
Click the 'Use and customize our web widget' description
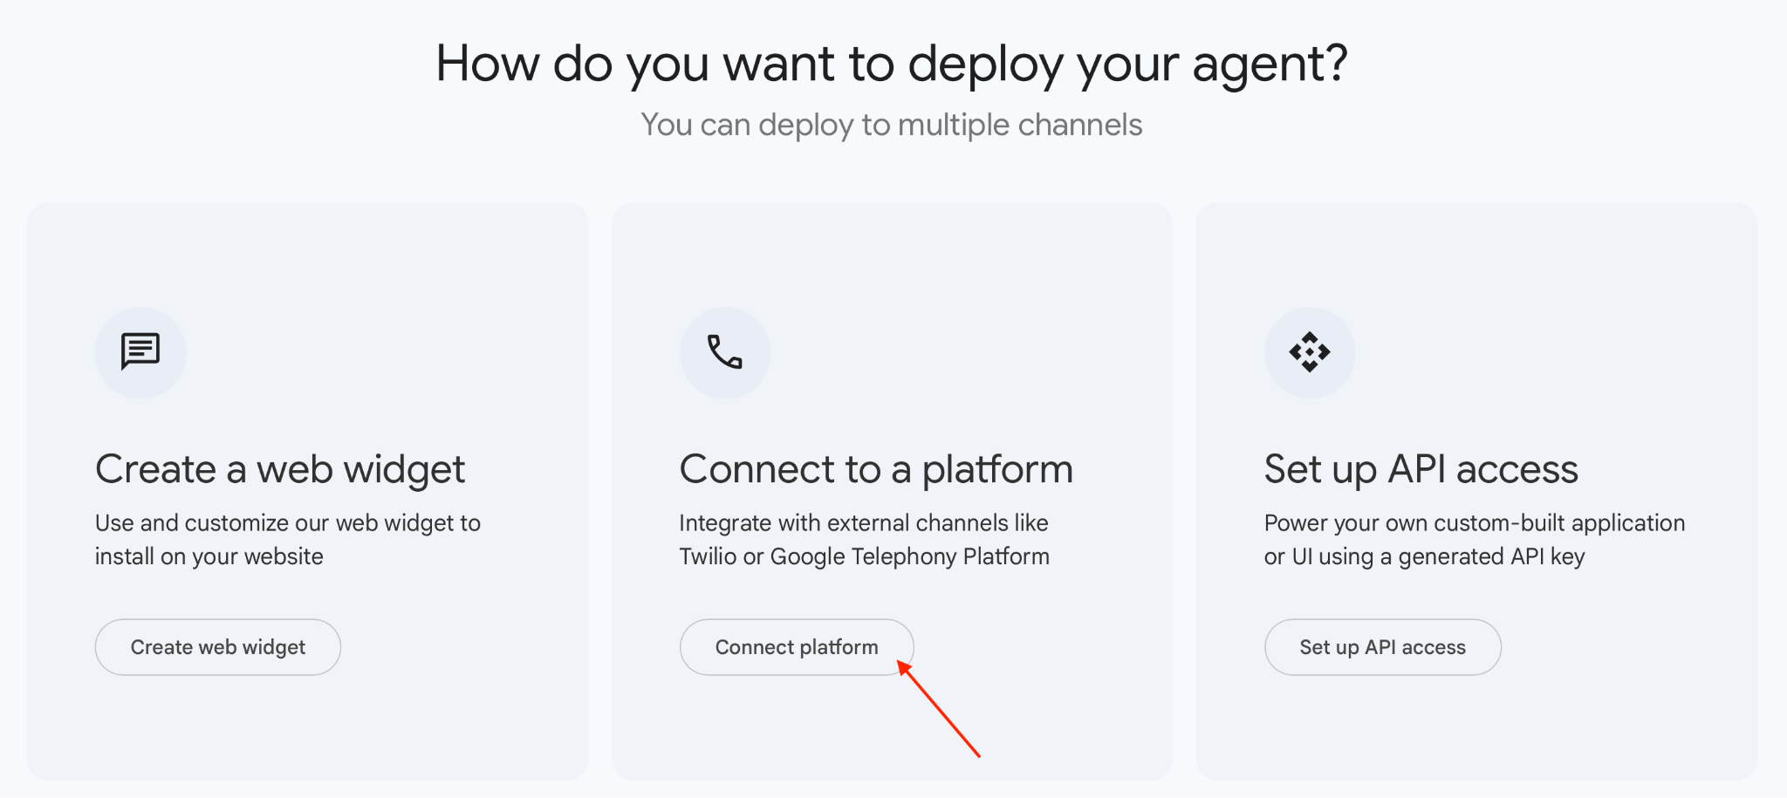(288, 540)
